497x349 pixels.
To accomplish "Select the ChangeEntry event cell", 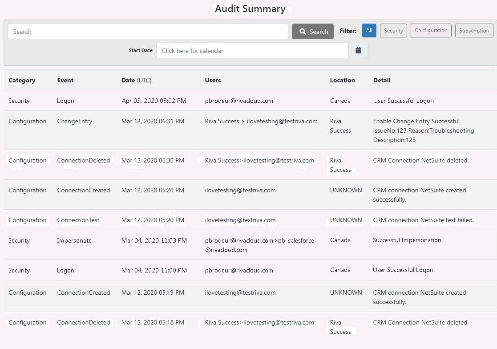I will (x=74, y=121).
